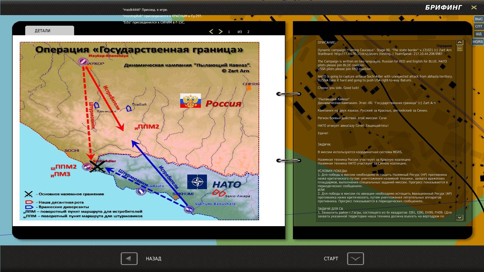Toggle the СПТ satellite map mode
This screenshot has width=484, height=272.
click(x=478, y=26)
